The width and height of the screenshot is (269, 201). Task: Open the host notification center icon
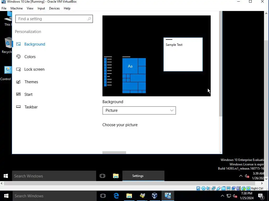point(261,196)
